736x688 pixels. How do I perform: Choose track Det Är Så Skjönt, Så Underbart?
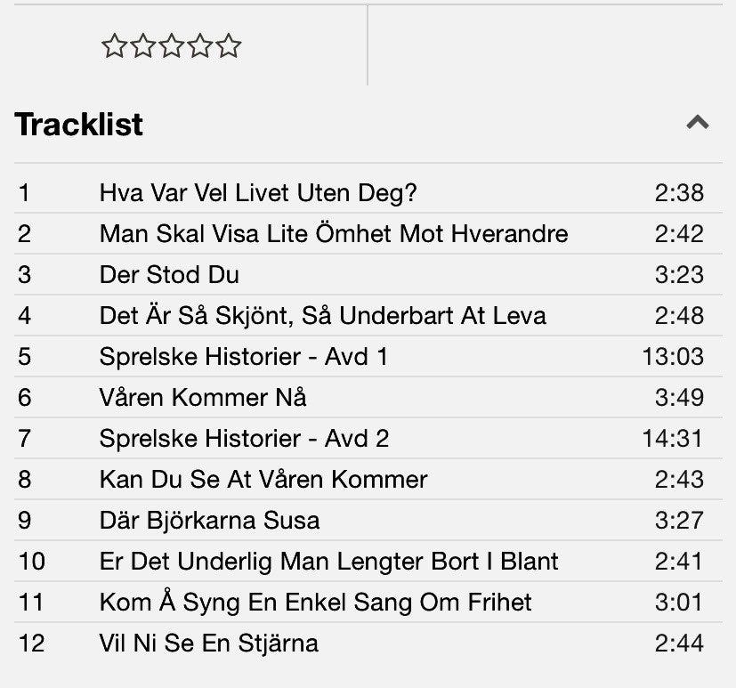[368, 315]
